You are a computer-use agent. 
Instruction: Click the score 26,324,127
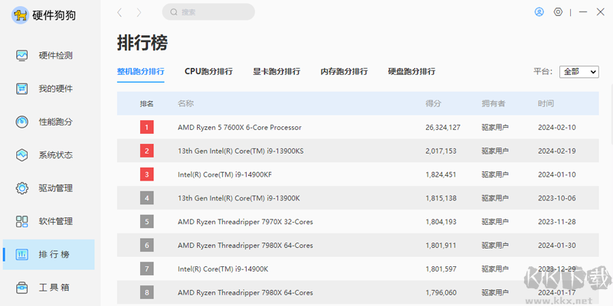click(x=443, y=127)
